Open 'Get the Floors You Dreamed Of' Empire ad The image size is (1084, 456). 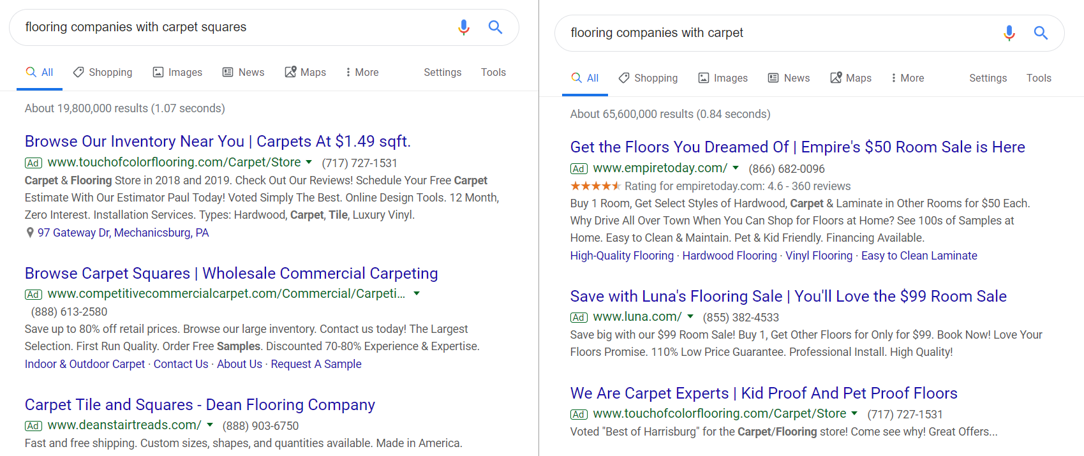pyautogui.click(x=798, y=147)
